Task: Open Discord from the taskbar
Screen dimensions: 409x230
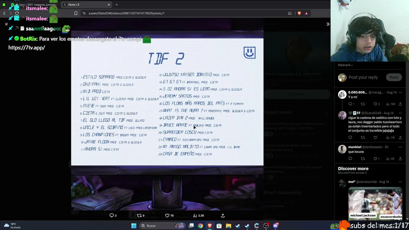Action: click(275, 226)
